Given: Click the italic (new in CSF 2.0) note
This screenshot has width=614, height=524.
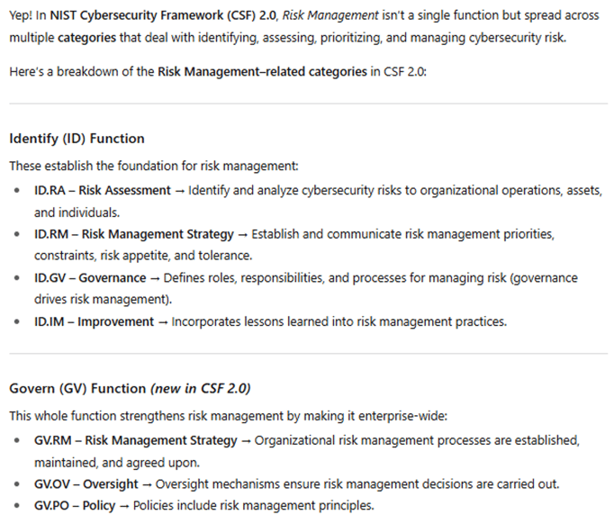Looking at the screenshot, I should [x=201, y=388].
